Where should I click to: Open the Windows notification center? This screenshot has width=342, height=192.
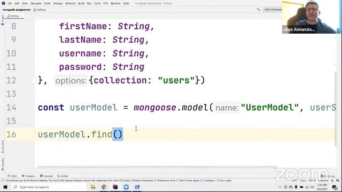click(x=335, y=187)
